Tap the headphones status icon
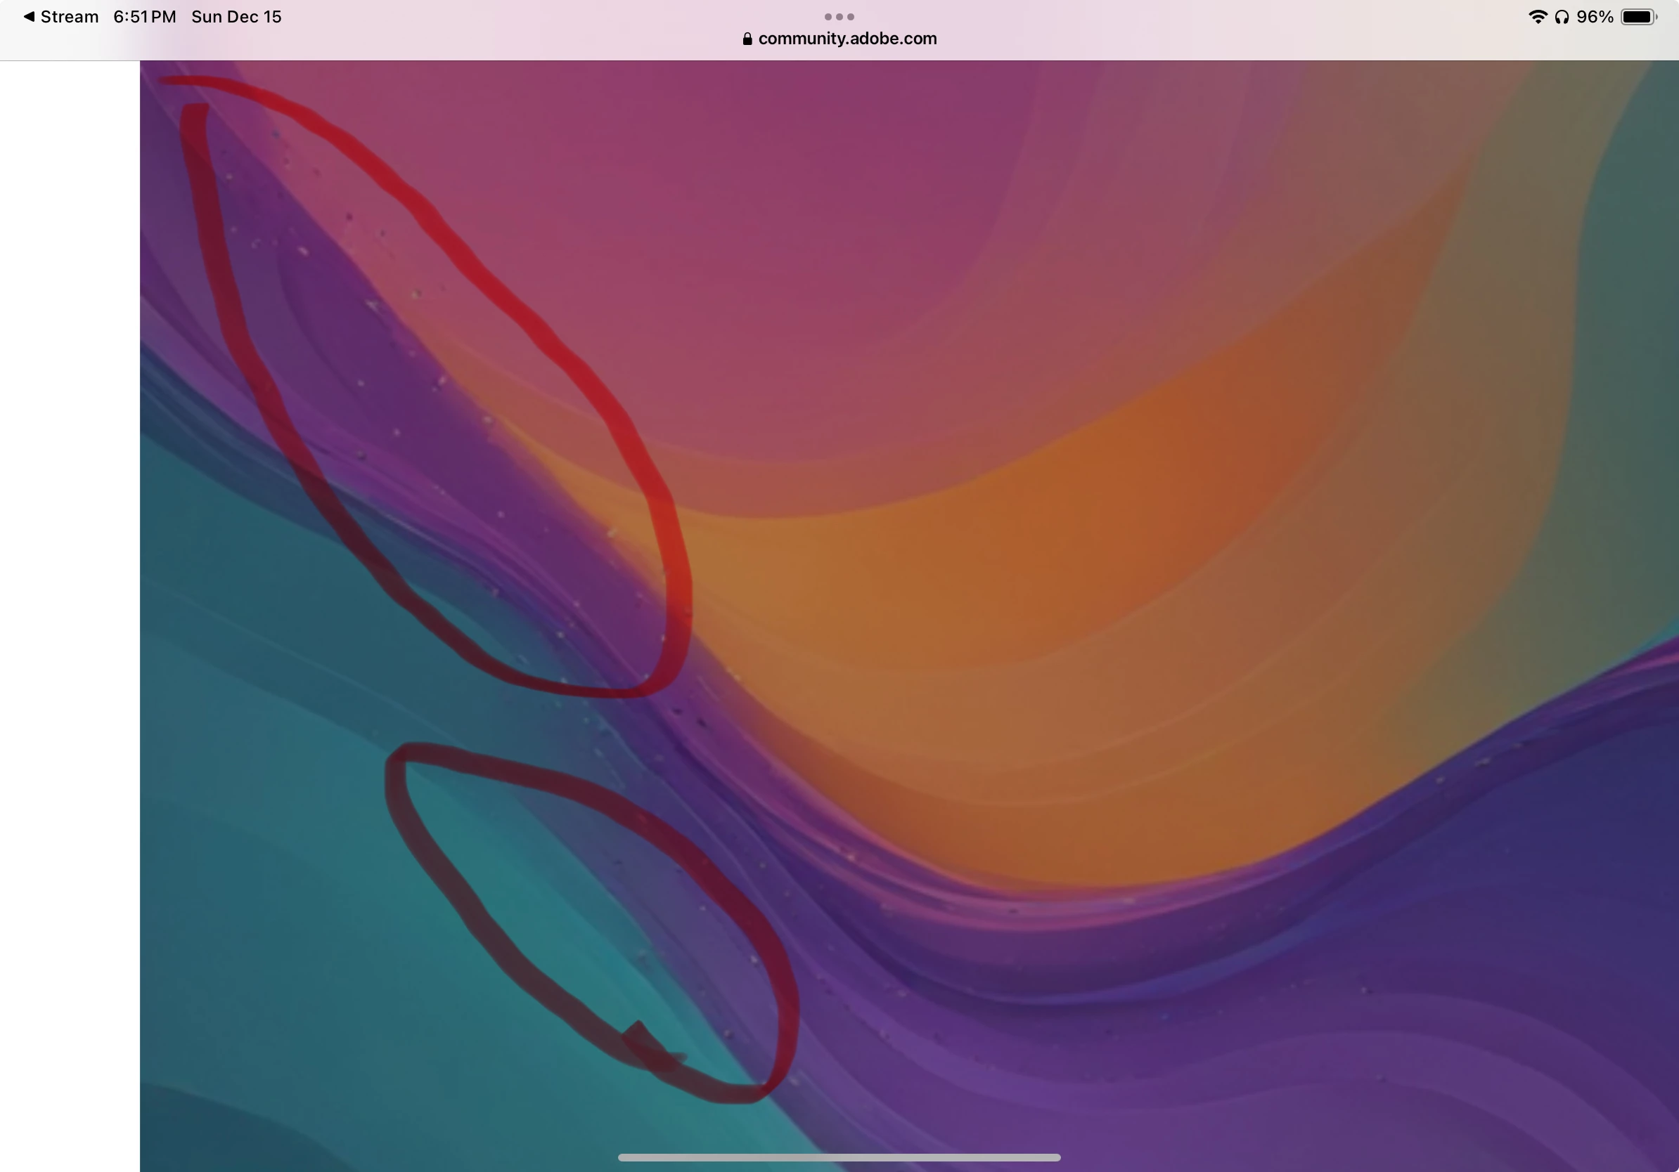1679x1172 pixels. (x=1562, y=17)
